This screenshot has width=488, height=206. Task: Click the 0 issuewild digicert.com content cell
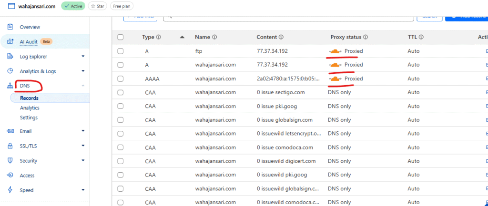(286, 161)
